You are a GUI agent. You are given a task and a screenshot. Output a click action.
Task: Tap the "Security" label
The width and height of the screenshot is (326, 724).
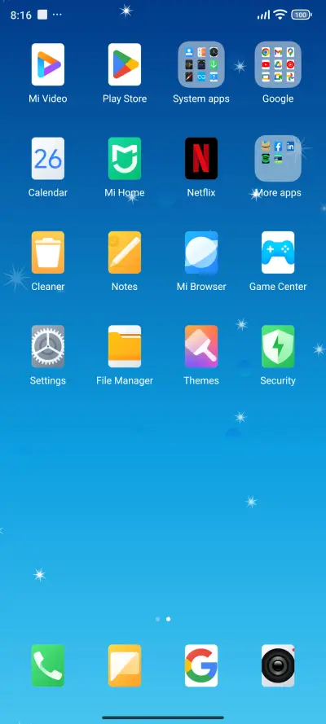coord(278,381)
